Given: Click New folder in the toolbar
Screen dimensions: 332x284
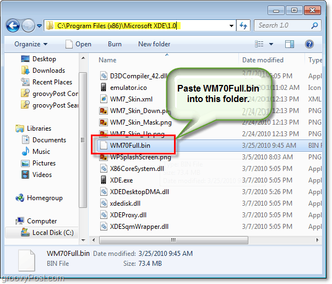Looking at the screenshot, I should click(x=154, y=44).
